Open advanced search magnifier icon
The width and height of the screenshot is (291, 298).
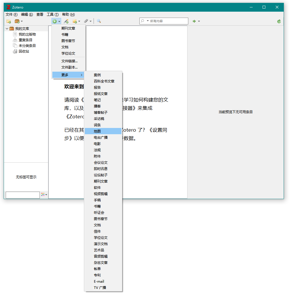pos(99,21)
